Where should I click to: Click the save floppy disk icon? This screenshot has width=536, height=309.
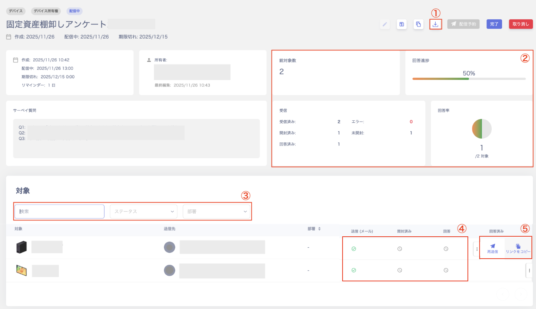402,24
